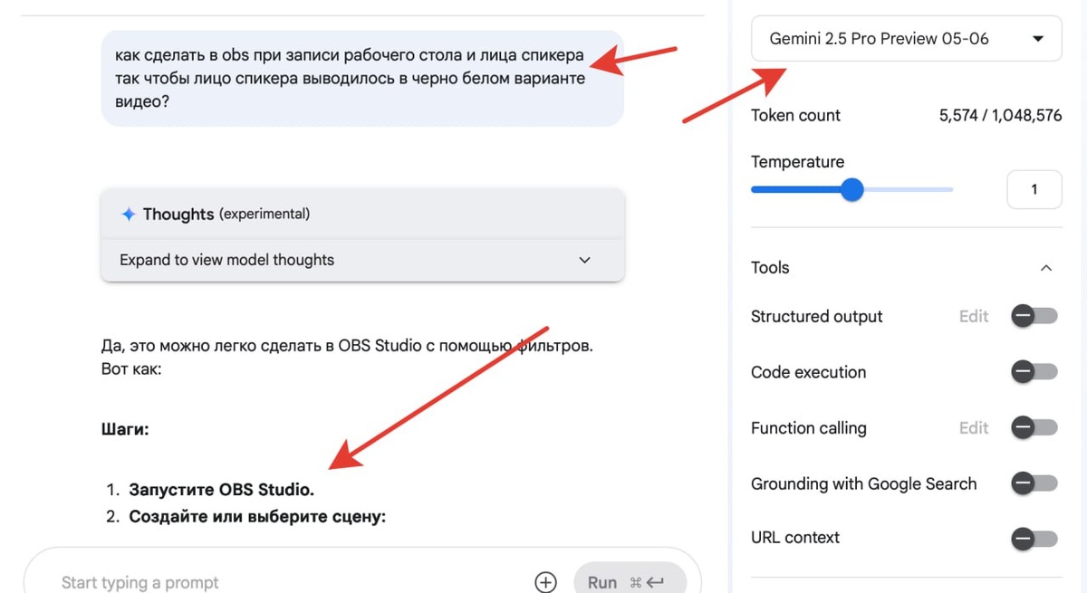The width and height of the screenshot is (1087, 593).
Task: Click Edit next to Function calling
Action: click(974, 428)
